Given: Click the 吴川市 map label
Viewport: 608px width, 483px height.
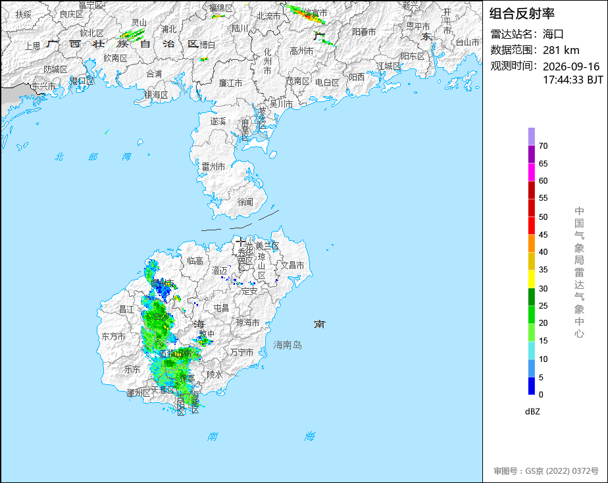Looking at the screenshot, I should (281, 104).
